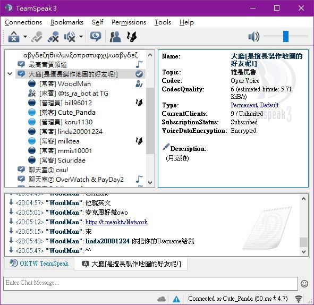Click the warning triangle status icon
314x305 pixels.
click(x=176, y=299)
